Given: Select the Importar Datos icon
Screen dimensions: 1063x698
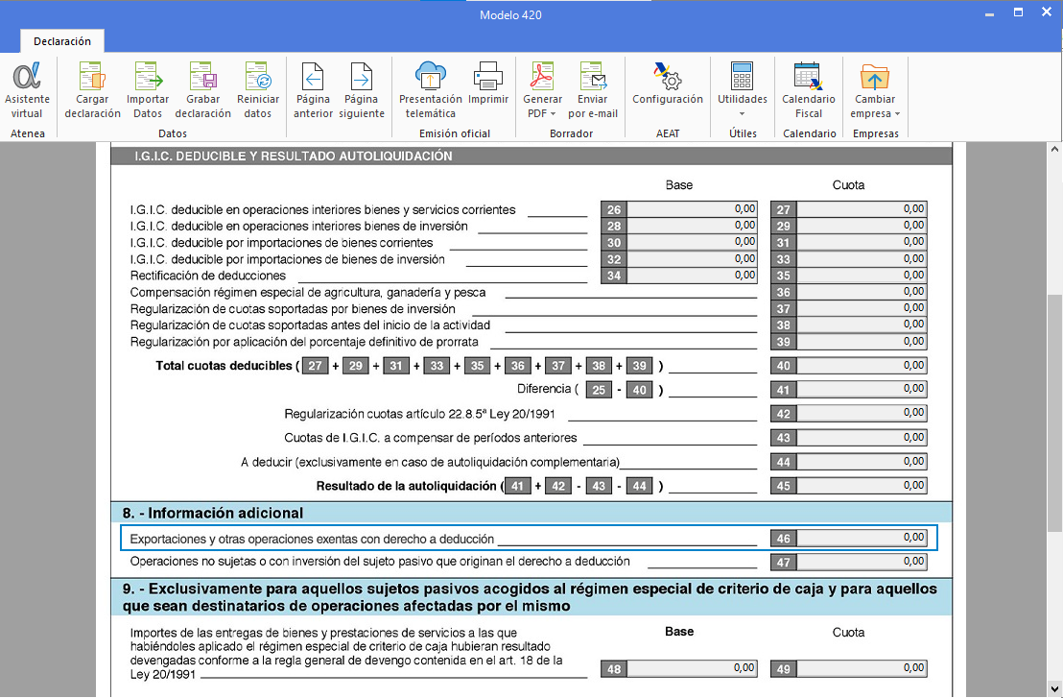Looking at the screenshot, I should 148,90.
